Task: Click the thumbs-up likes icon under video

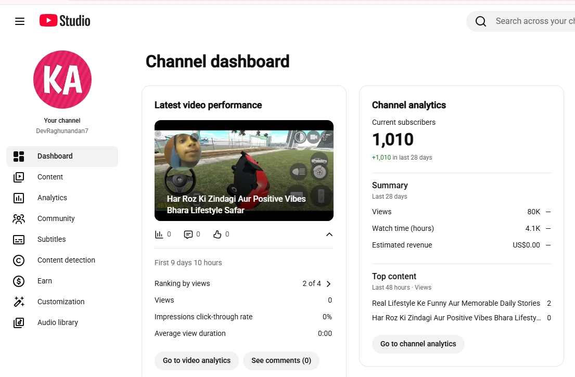Action: click(x=218, y=235)
